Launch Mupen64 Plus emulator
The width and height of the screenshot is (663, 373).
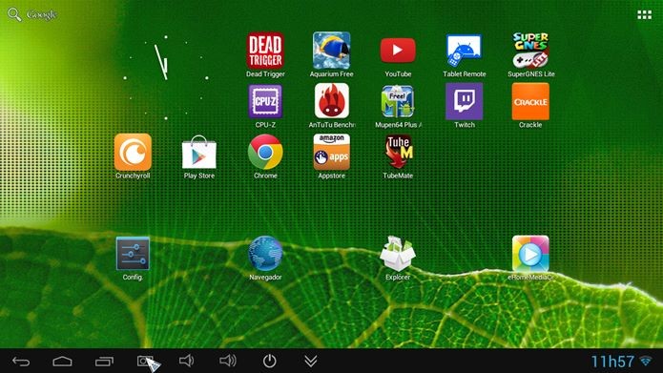pos(398,101)
